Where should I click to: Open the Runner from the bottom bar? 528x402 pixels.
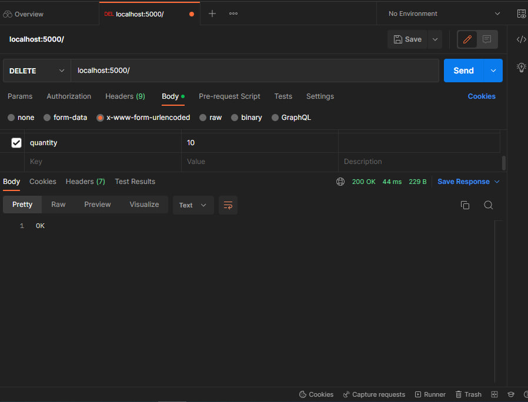pyautogui.click(x=430, y=394)
